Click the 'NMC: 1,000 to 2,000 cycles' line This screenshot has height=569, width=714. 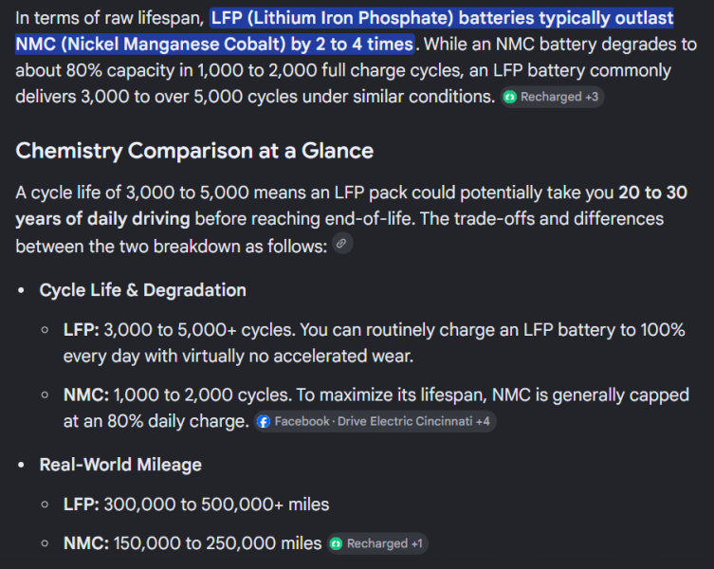[177, 395]
